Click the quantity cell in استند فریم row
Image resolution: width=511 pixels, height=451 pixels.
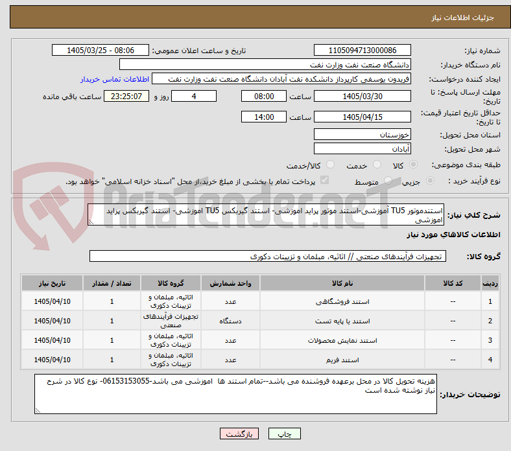pyautogui.click(x=112, y=360)
